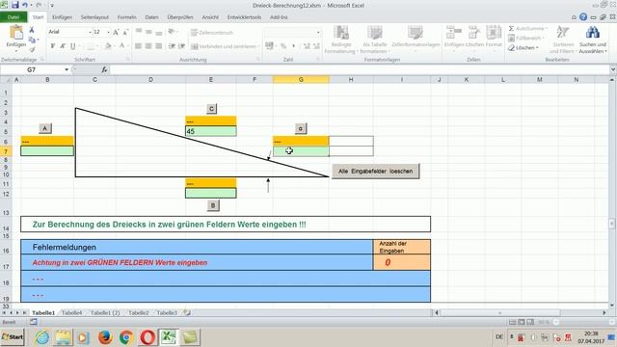This screenshot has width=617, height=347.
Task: Select column G header
Action: pyautogui.click(x=301, y=79)
